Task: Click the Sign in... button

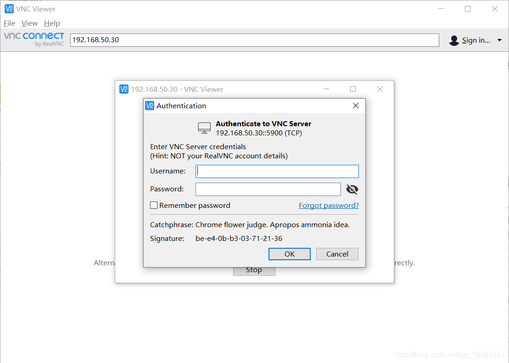Action: click(476, 40)
